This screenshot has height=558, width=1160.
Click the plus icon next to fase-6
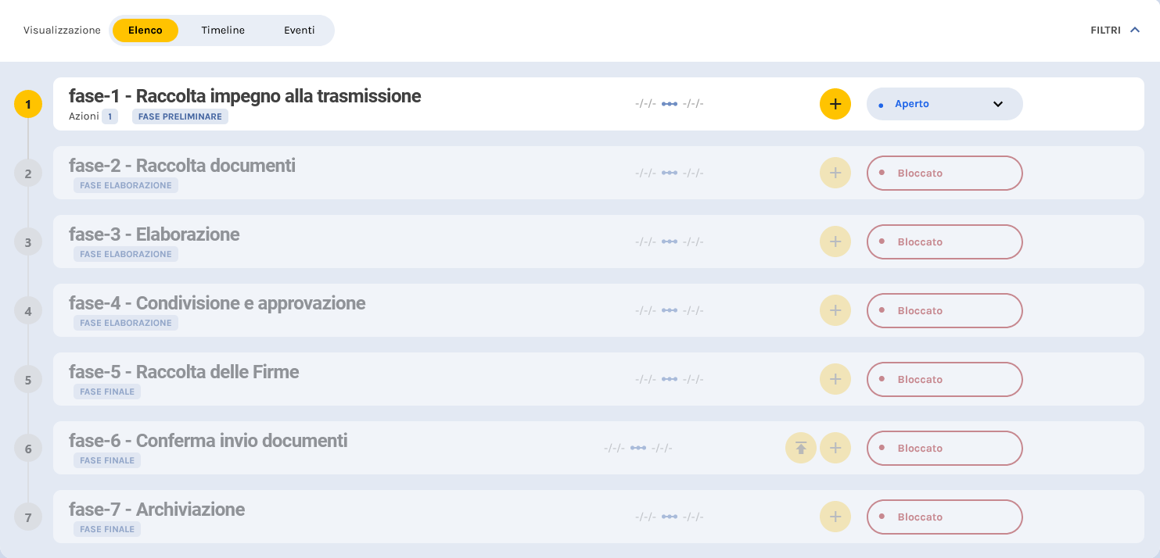click(x=835, y=448)
